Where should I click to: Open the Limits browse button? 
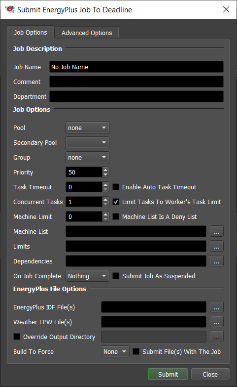pyautogui.click(x=217, y=246)
